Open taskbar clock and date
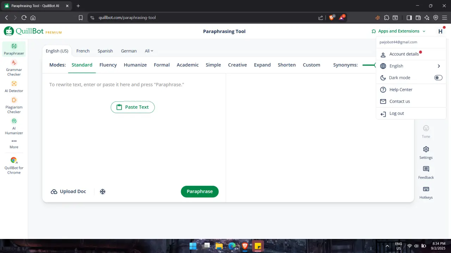The image size is (451, 253). [439, 246]
